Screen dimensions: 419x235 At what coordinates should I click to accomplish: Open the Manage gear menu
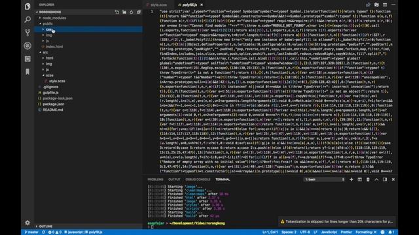pos(27,223)
